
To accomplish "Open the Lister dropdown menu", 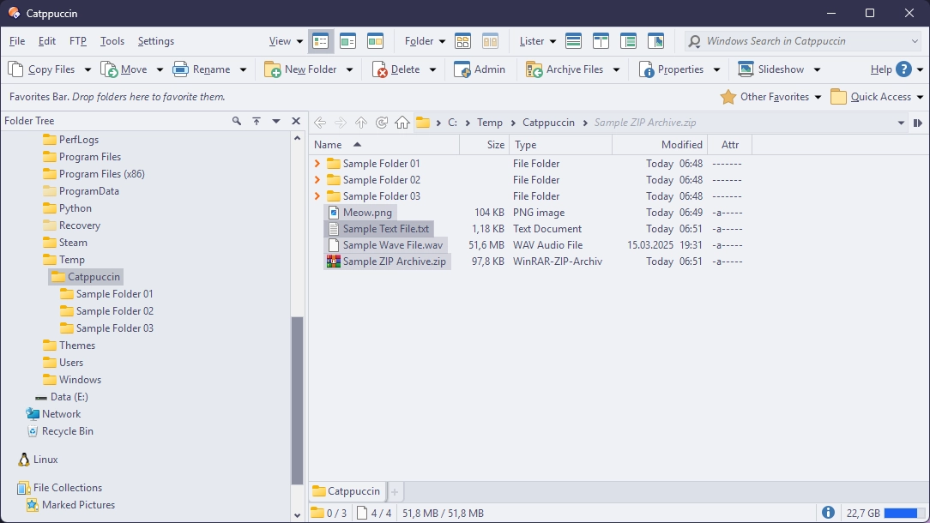I will (x=537, y=41).
